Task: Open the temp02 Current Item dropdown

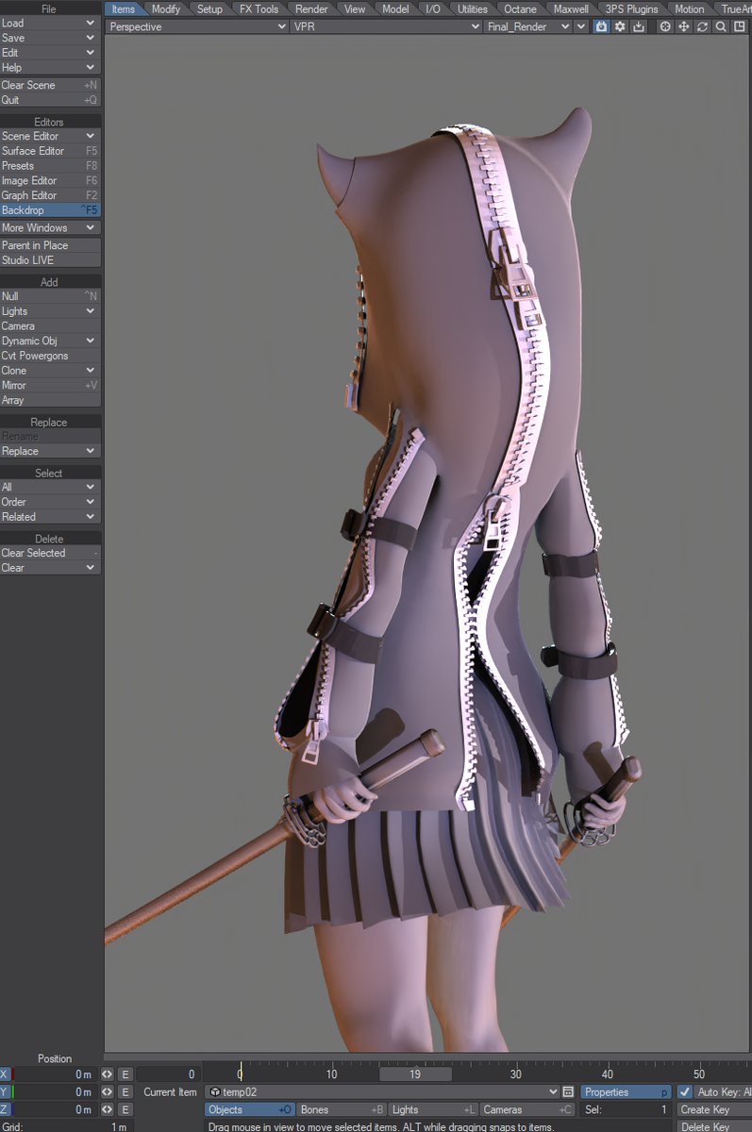Action: click(382, 1092)
